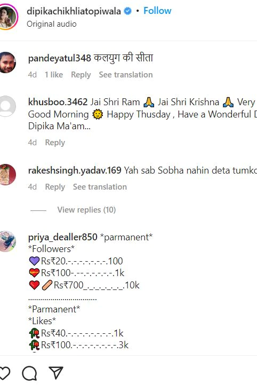This screenshot has width=257, height=392.
Task: Reply to rakeshsingh.yadav.169 comment
Action: [x=55, y=187]
